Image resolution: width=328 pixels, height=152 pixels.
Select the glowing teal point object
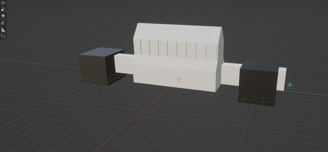(x=290, y=85)
